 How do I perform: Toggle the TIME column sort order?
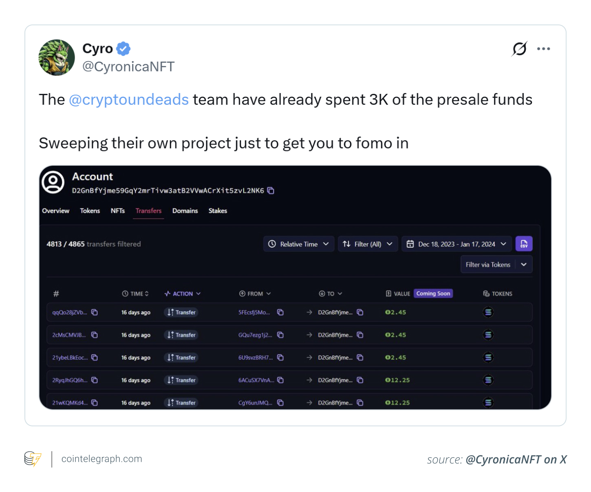click(x=146, y=293)
